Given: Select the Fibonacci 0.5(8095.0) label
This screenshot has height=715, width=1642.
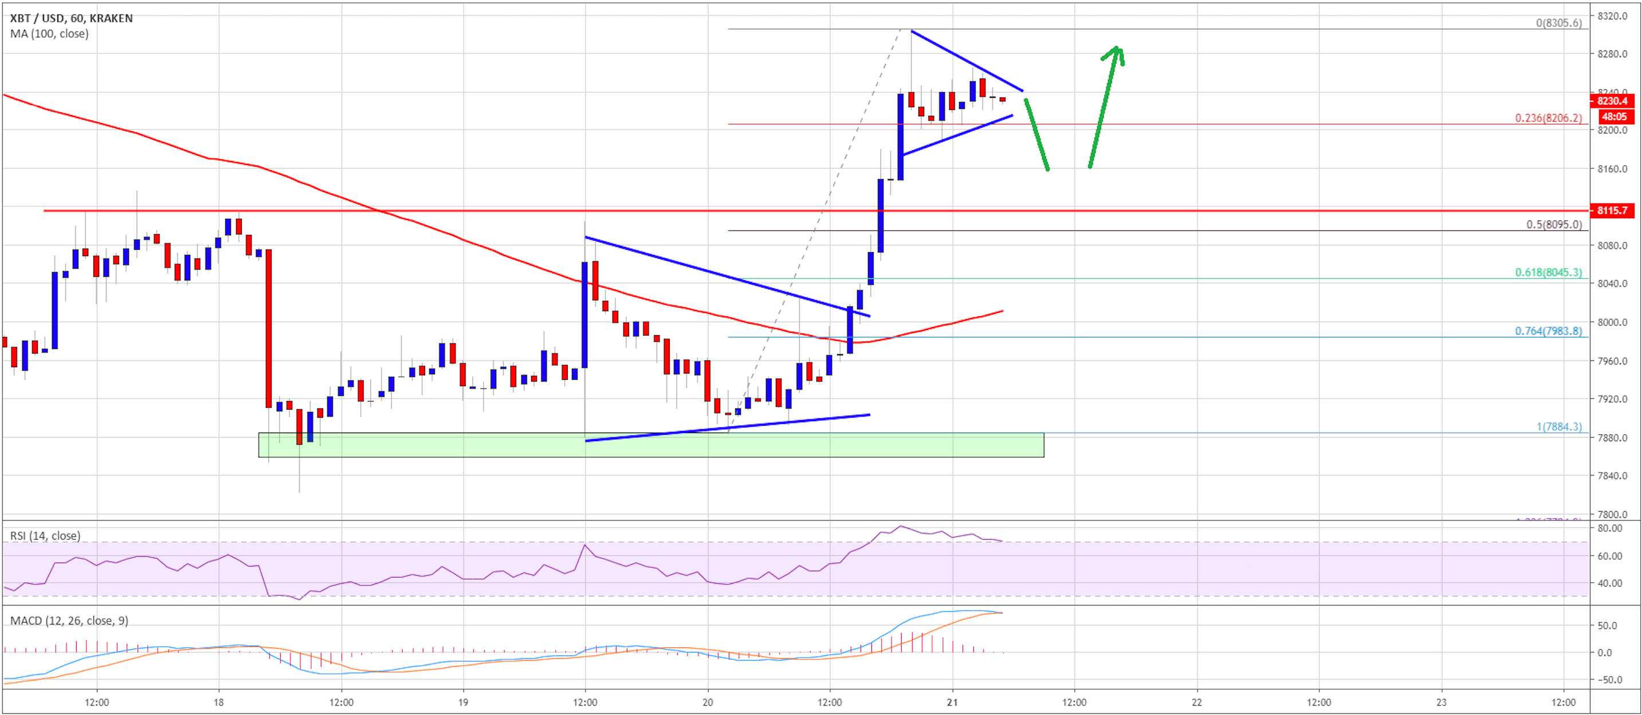Looking at the screenshot, I should 1554,225.
